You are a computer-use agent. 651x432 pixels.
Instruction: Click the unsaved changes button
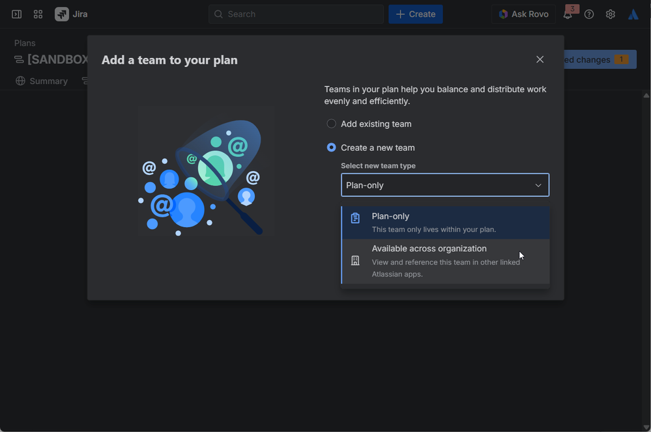click(x=600, y=59)
